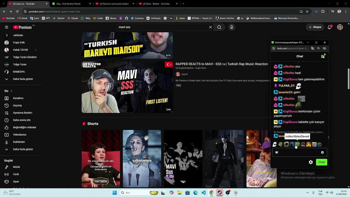Open Visual Studio Code from the taskbar
The width and height of the screenshot is (350, 197).
click(203, 193)
